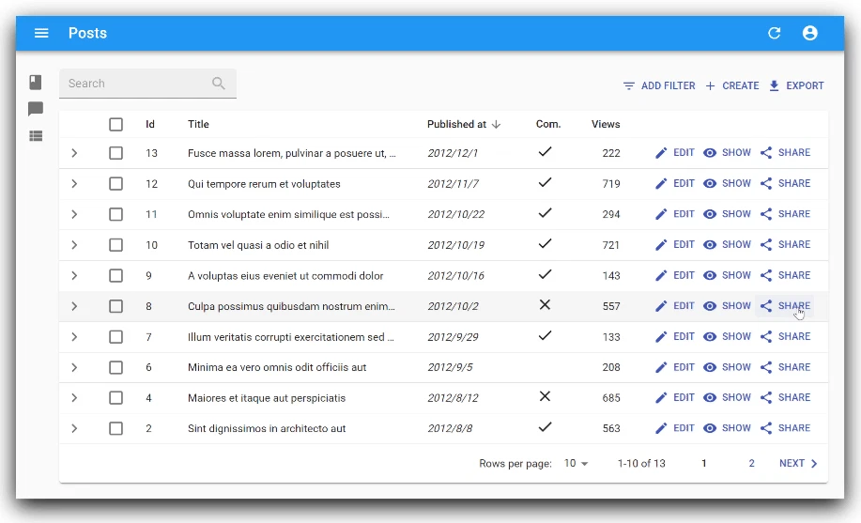Show post 11
This screenshot has height=523, width=861.
(727, 214)
